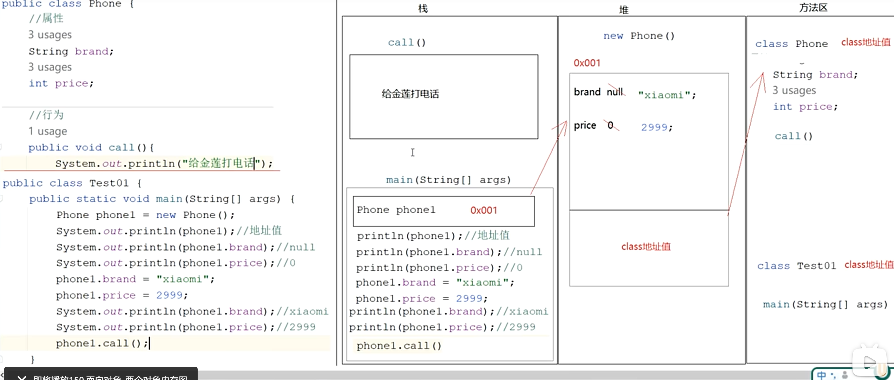Click the left scroll arrow at bottom
Screen dimensions: 894x380
(2, 375)
